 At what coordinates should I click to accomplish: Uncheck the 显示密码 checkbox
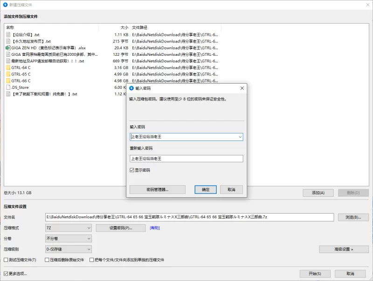[132, 170]
